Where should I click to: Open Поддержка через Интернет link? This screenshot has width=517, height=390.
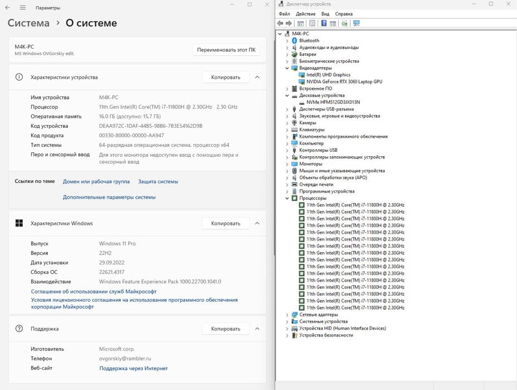(134, 368)
